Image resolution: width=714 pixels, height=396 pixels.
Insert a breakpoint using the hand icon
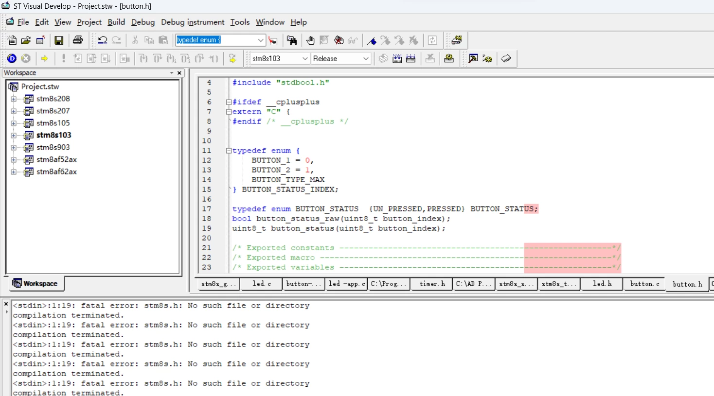(310, 40)
